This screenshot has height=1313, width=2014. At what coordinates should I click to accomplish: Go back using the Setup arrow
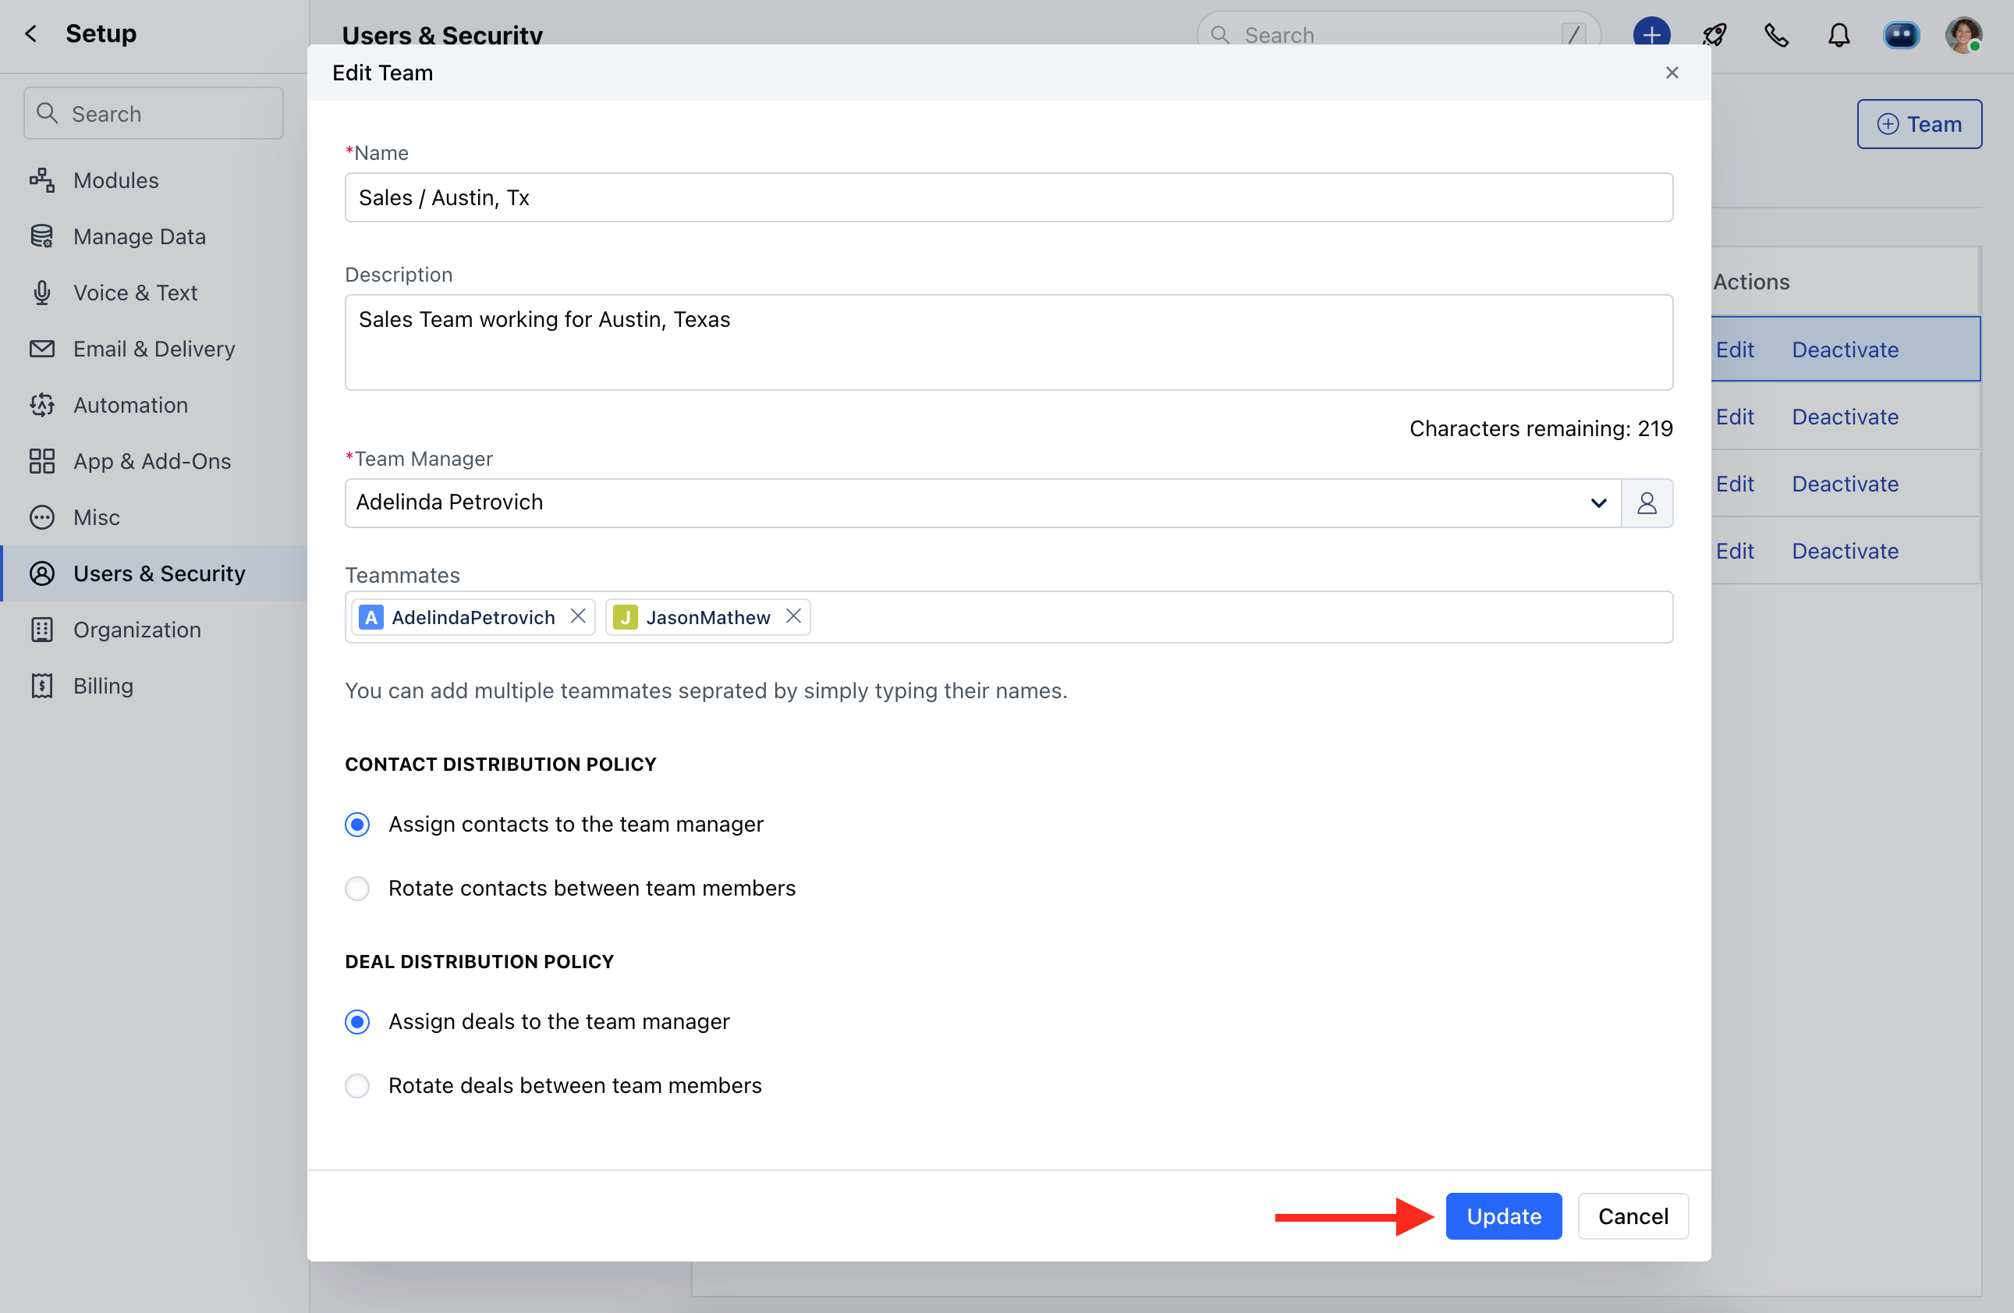[x=31, y=34]
